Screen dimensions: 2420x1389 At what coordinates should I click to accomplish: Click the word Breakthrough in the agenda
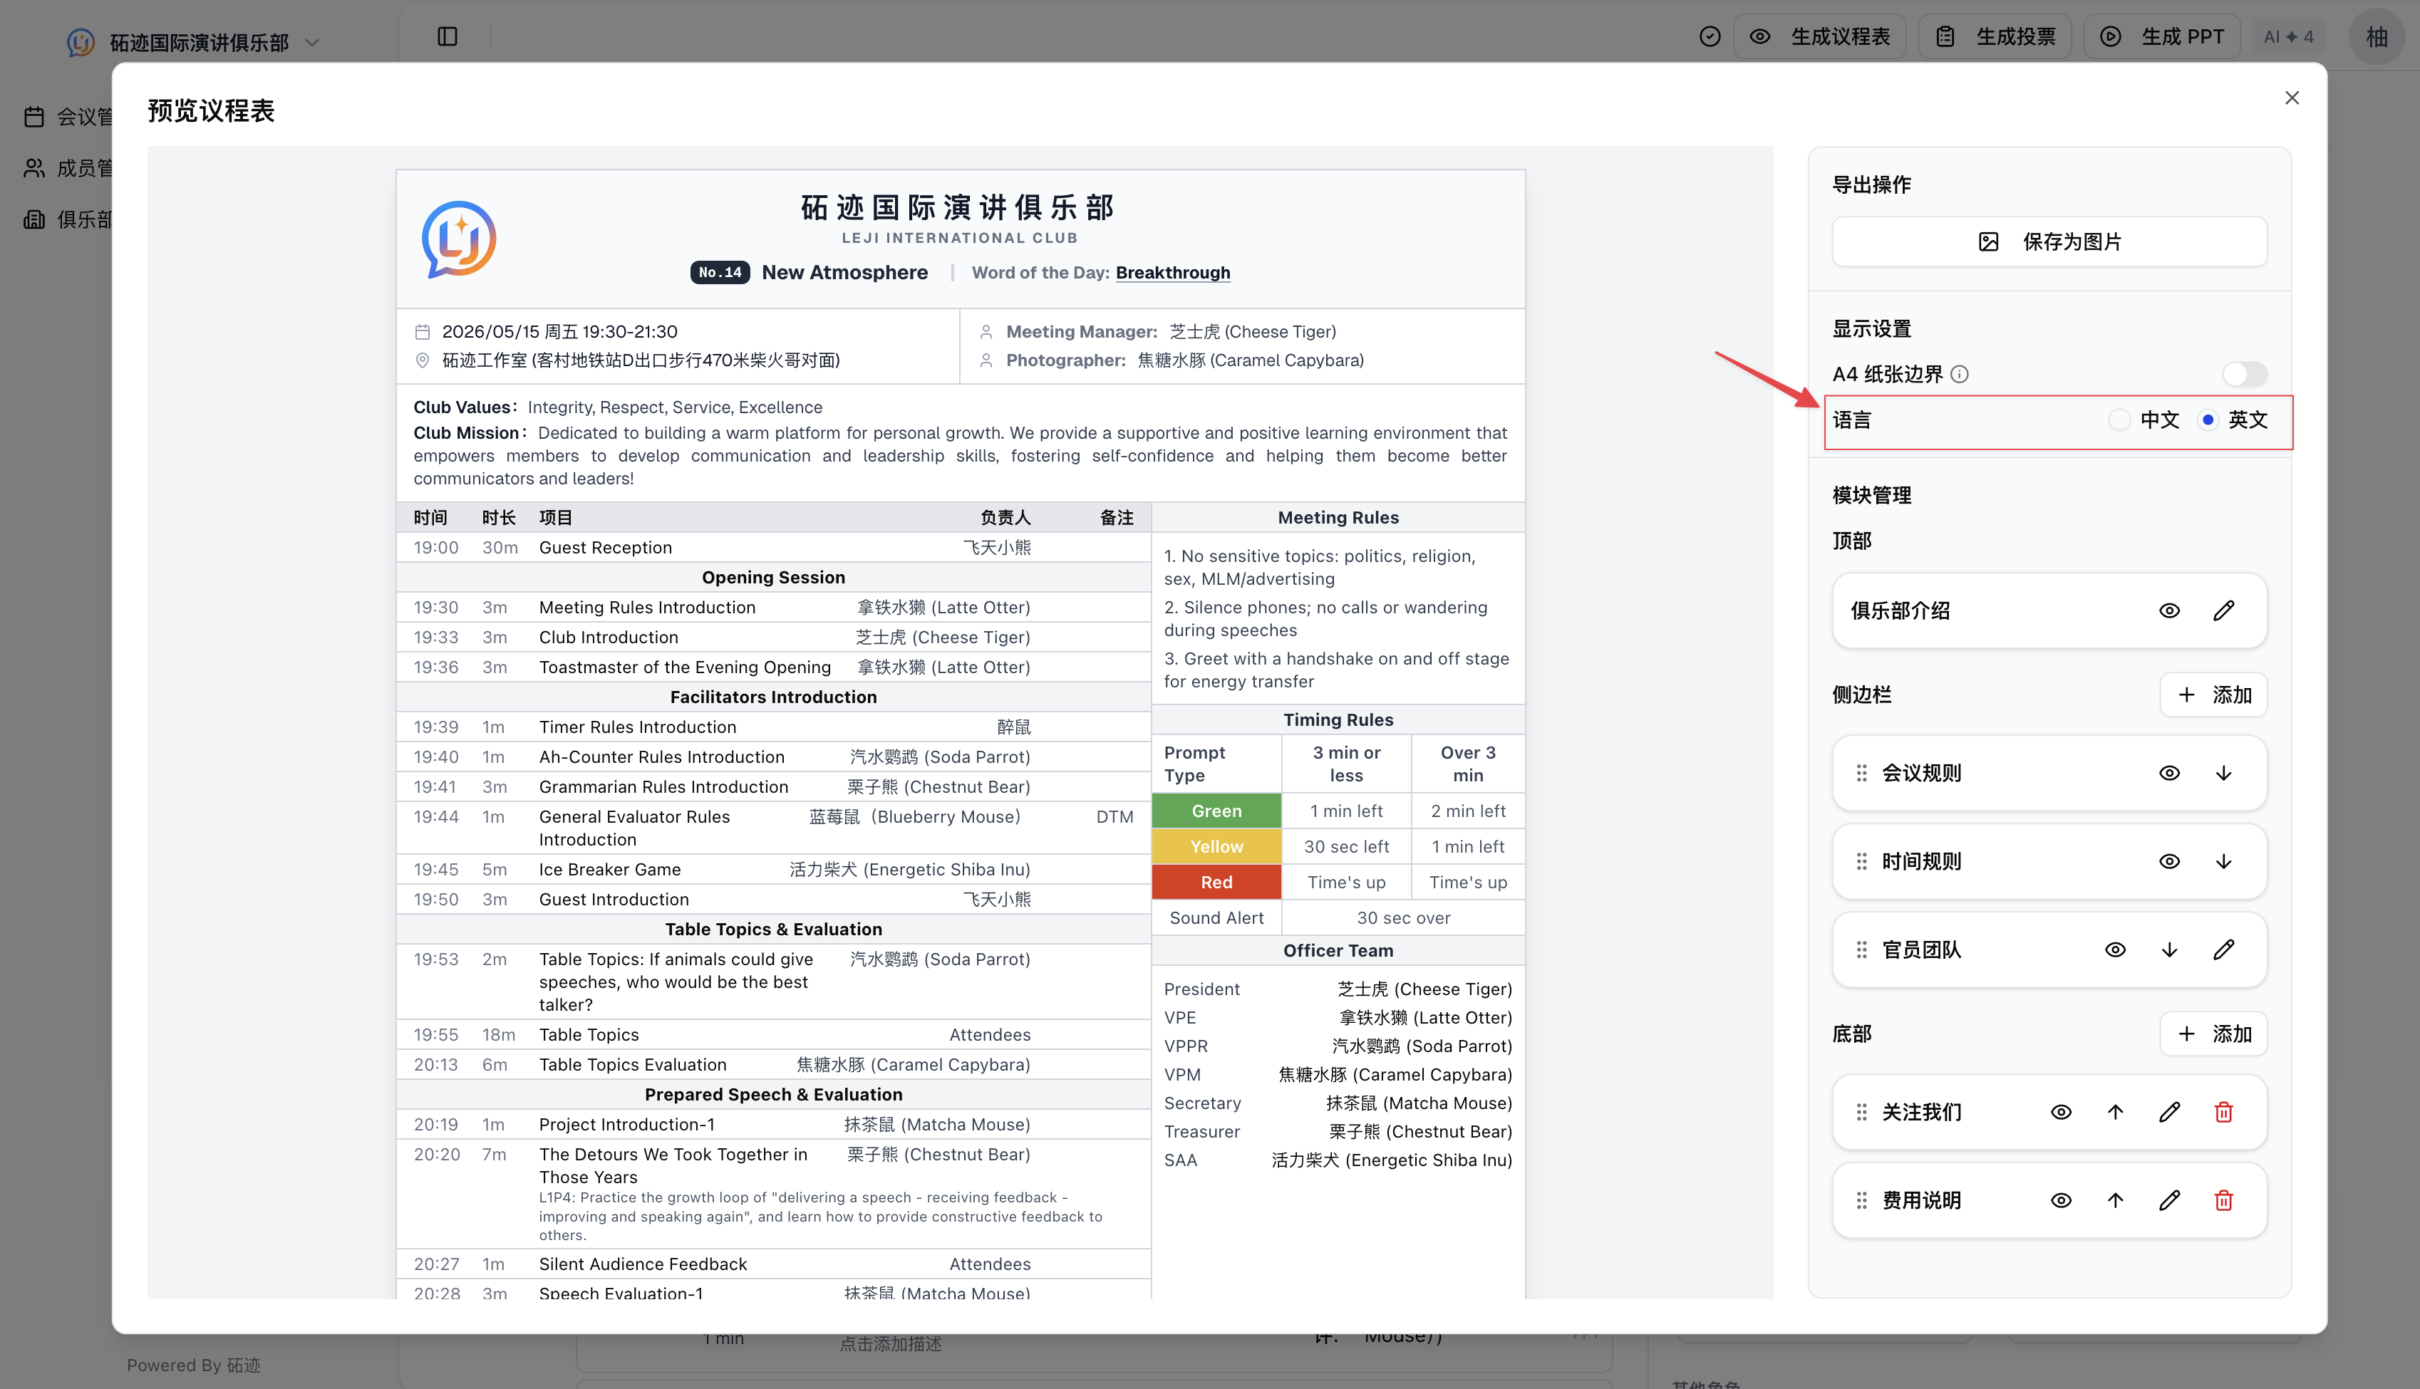pos(1173,273)
